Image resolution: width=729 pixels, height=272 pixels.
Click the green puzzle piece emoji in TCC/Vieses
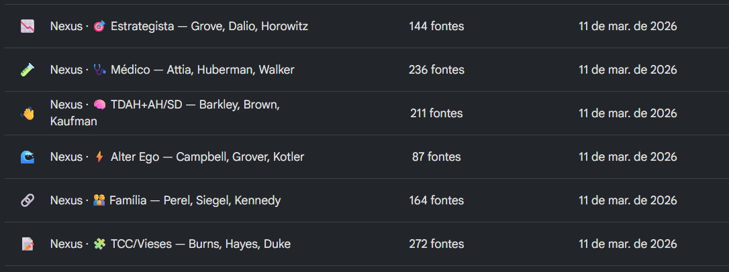[x=99, y=244]
